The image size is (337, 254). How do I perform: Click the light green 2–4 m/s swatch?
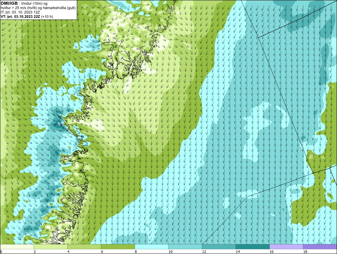[51, 247]
